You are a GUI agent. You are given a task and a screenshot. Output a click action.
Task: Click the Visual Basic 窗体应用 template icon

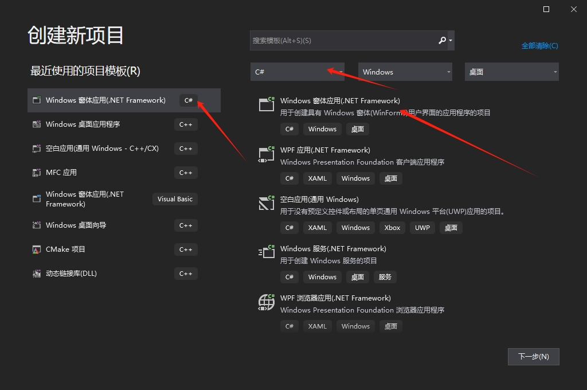(x=37, y=198)
